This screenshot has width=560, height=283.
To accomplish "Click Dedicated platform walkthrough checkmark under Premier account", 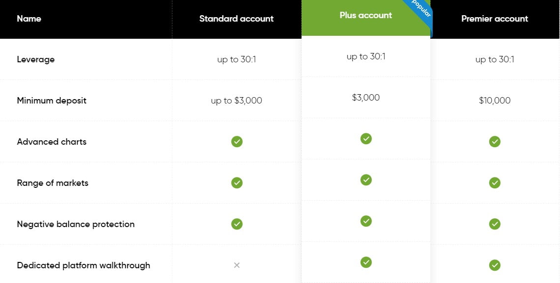I will [495, 265].
